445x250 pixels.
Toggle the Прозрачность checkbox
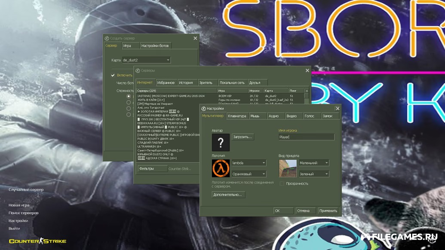(282, 184)
